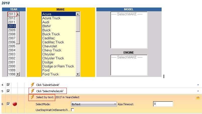Click YEAR list scroll-up arrow
This screenshot has width=202, height=114.
click(18, 14)
